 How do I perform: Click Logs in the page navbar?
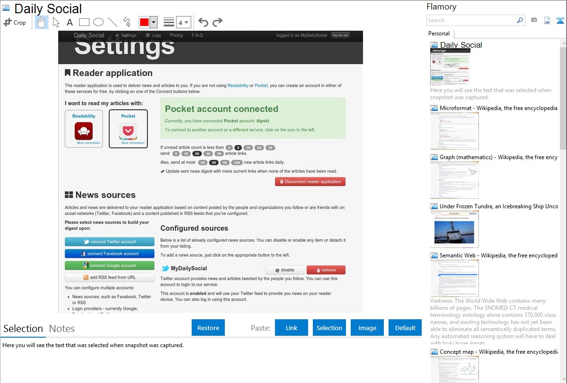[x=153, y=35]
